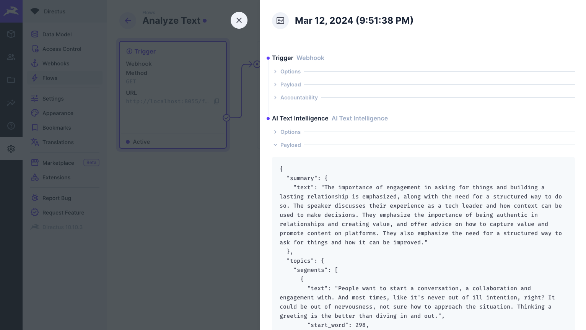Click the Extensions shapes icon

point(35,177)
